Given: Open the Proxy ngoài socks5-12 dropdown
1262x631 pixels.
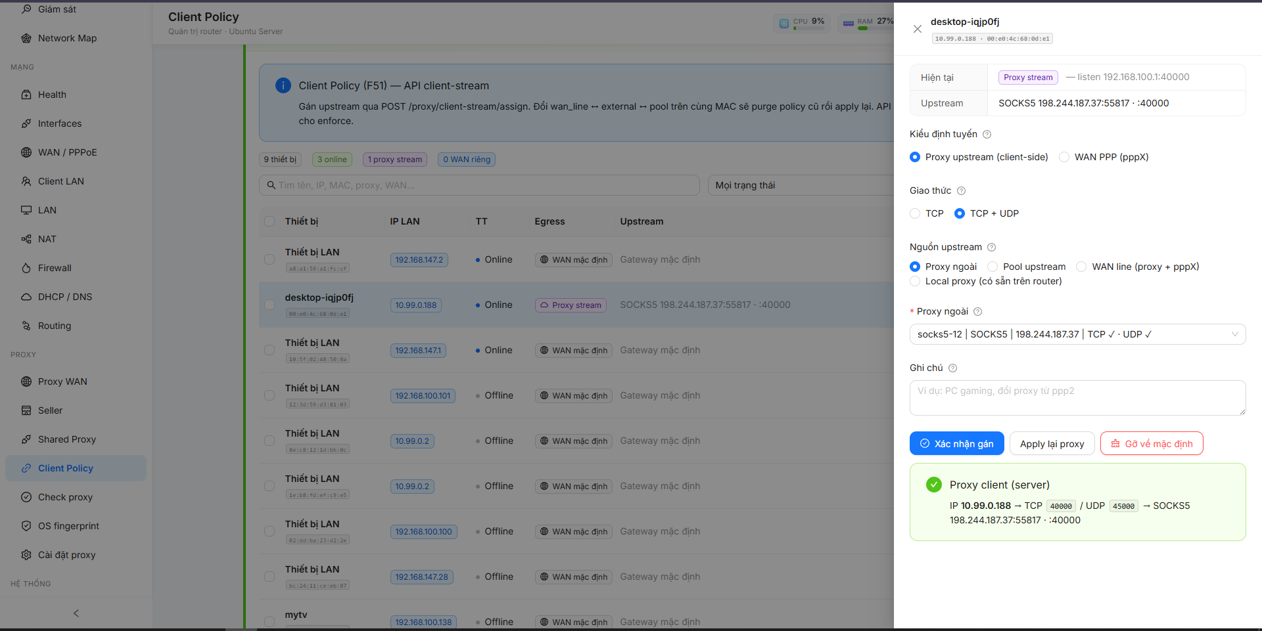Looking at the screenshot, I should click(x=1078, y=334).
